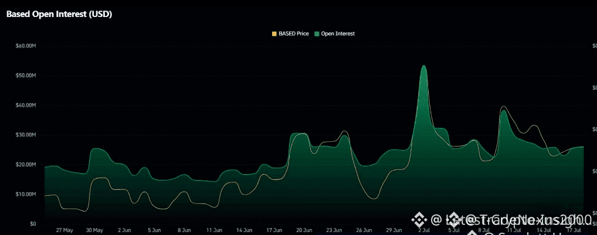Click the $30.00M axis label
This screenshot has height=235, width=597.
[x=26, y=135]
